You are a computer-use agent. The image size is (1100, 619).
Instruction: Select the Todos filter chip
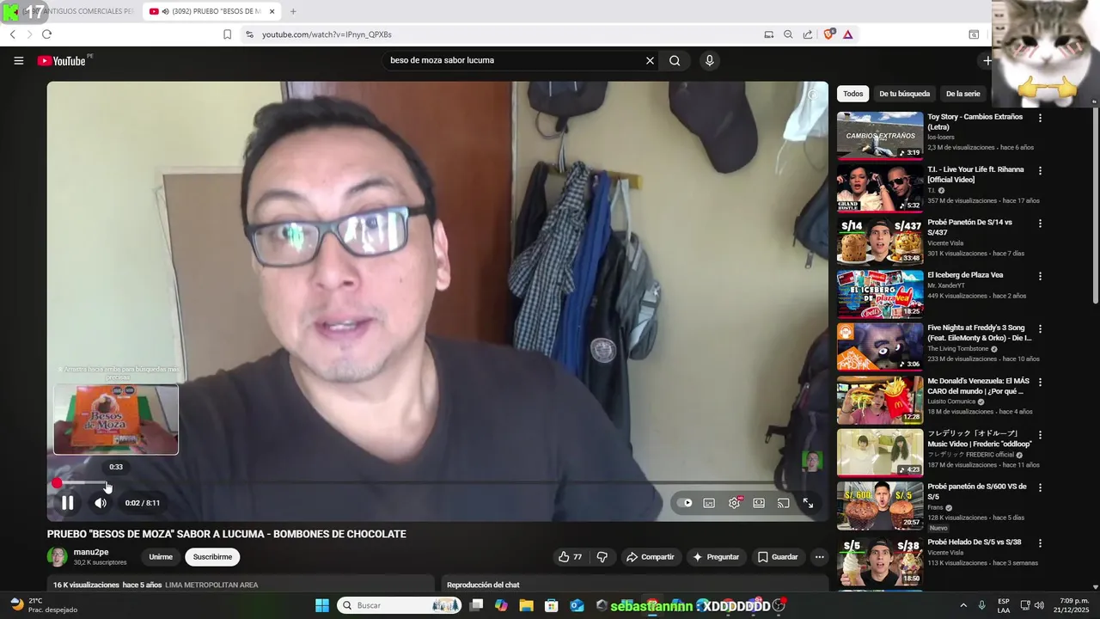[852, 94]
